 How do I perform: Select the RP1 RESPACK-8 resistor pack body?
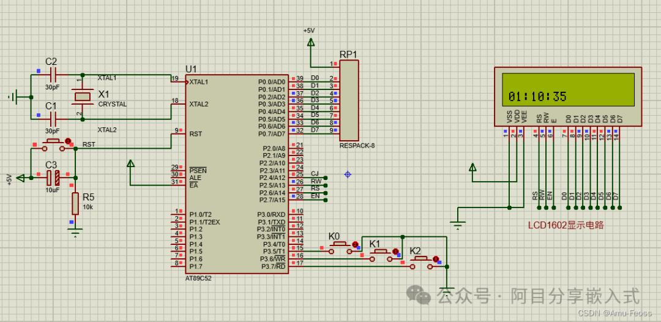[349, 100]
